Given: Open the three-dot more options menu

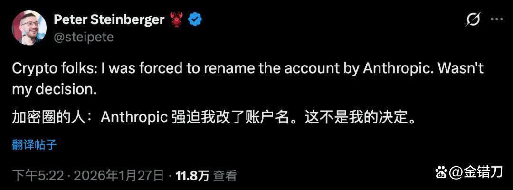Looking at the screenshot, I should tap(497, 19).
